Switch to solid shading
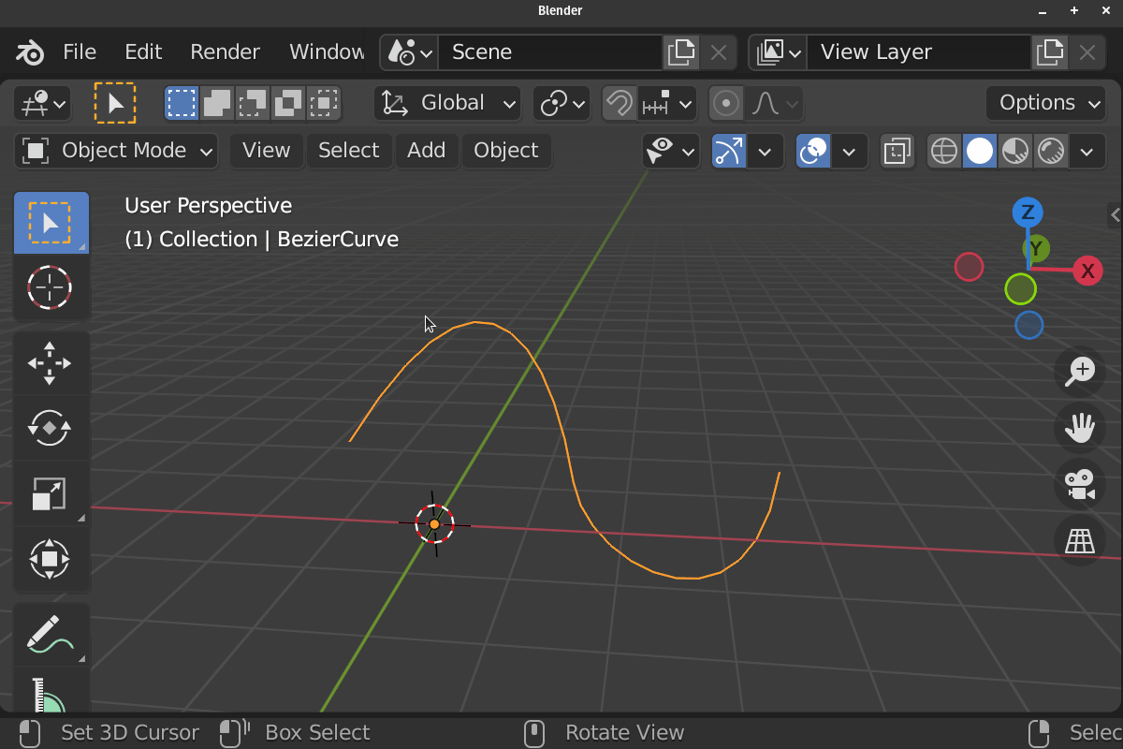 click(x=980, y=151)
